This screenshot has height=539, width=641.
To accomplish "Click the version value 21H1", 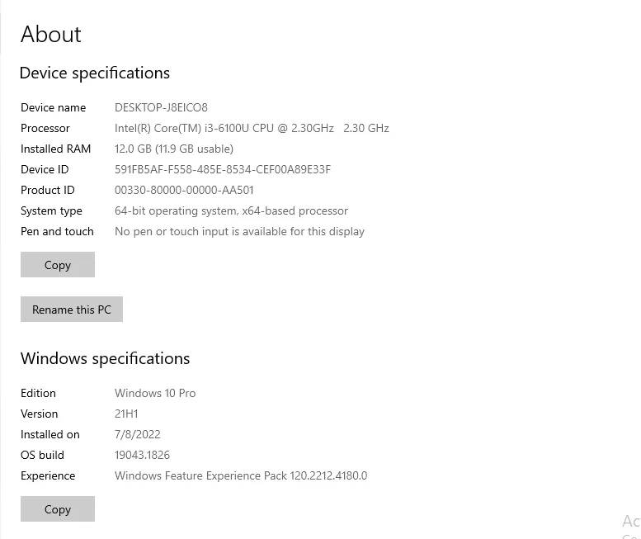I will tap(126, 414).
